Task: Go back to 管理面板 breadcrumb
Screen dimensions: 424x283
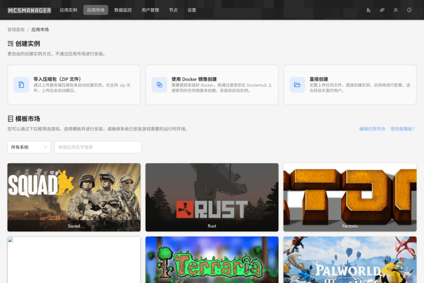Action: 16,29
